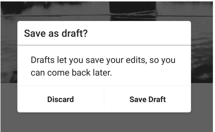Click the "can come back later." text line
Viewport: 215px width, 132px height.
(x=71, y=72)
